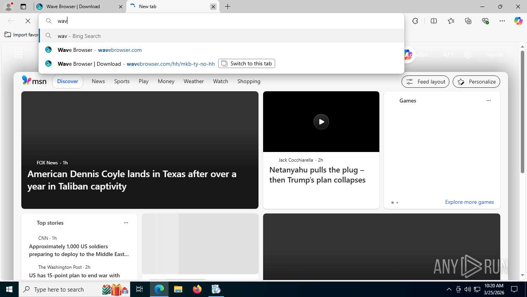Screen dimensions: 527x297
Task: Click the Sign in button
Action: coord(494,55)
